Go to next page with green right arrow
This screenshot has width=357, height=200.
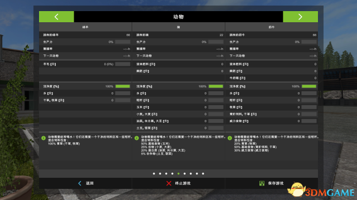point(300,17)
